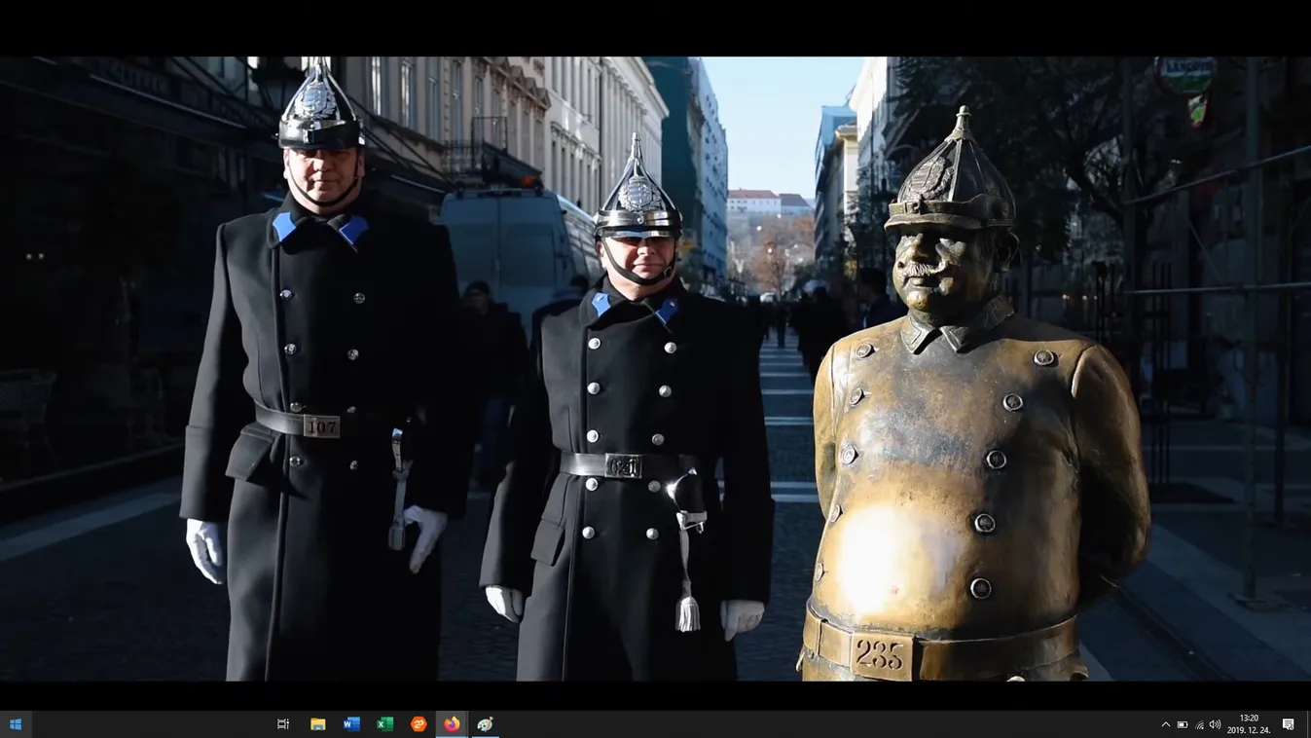Toggle desktop peek with Show desktop strip

(x=1308, y=723)
